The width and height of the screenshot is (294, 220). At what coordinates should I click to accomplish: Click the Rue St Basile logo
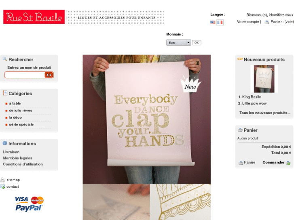pyautogui.click(x=34, y=17)
